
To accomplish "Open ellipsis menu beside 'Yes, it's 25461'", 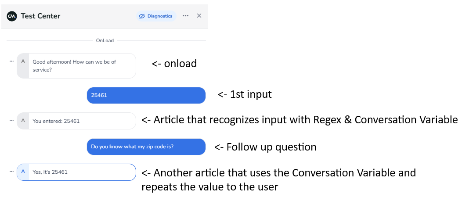I will tap(11, 172).
